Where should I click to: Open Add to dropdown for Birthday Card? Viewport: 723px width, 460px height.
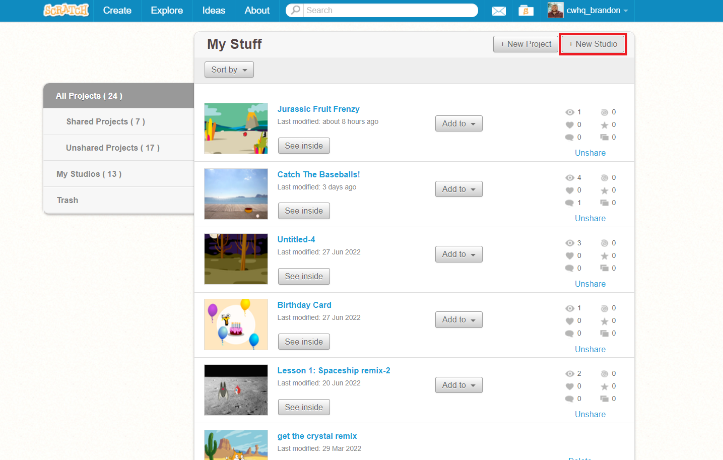[459, 319]
